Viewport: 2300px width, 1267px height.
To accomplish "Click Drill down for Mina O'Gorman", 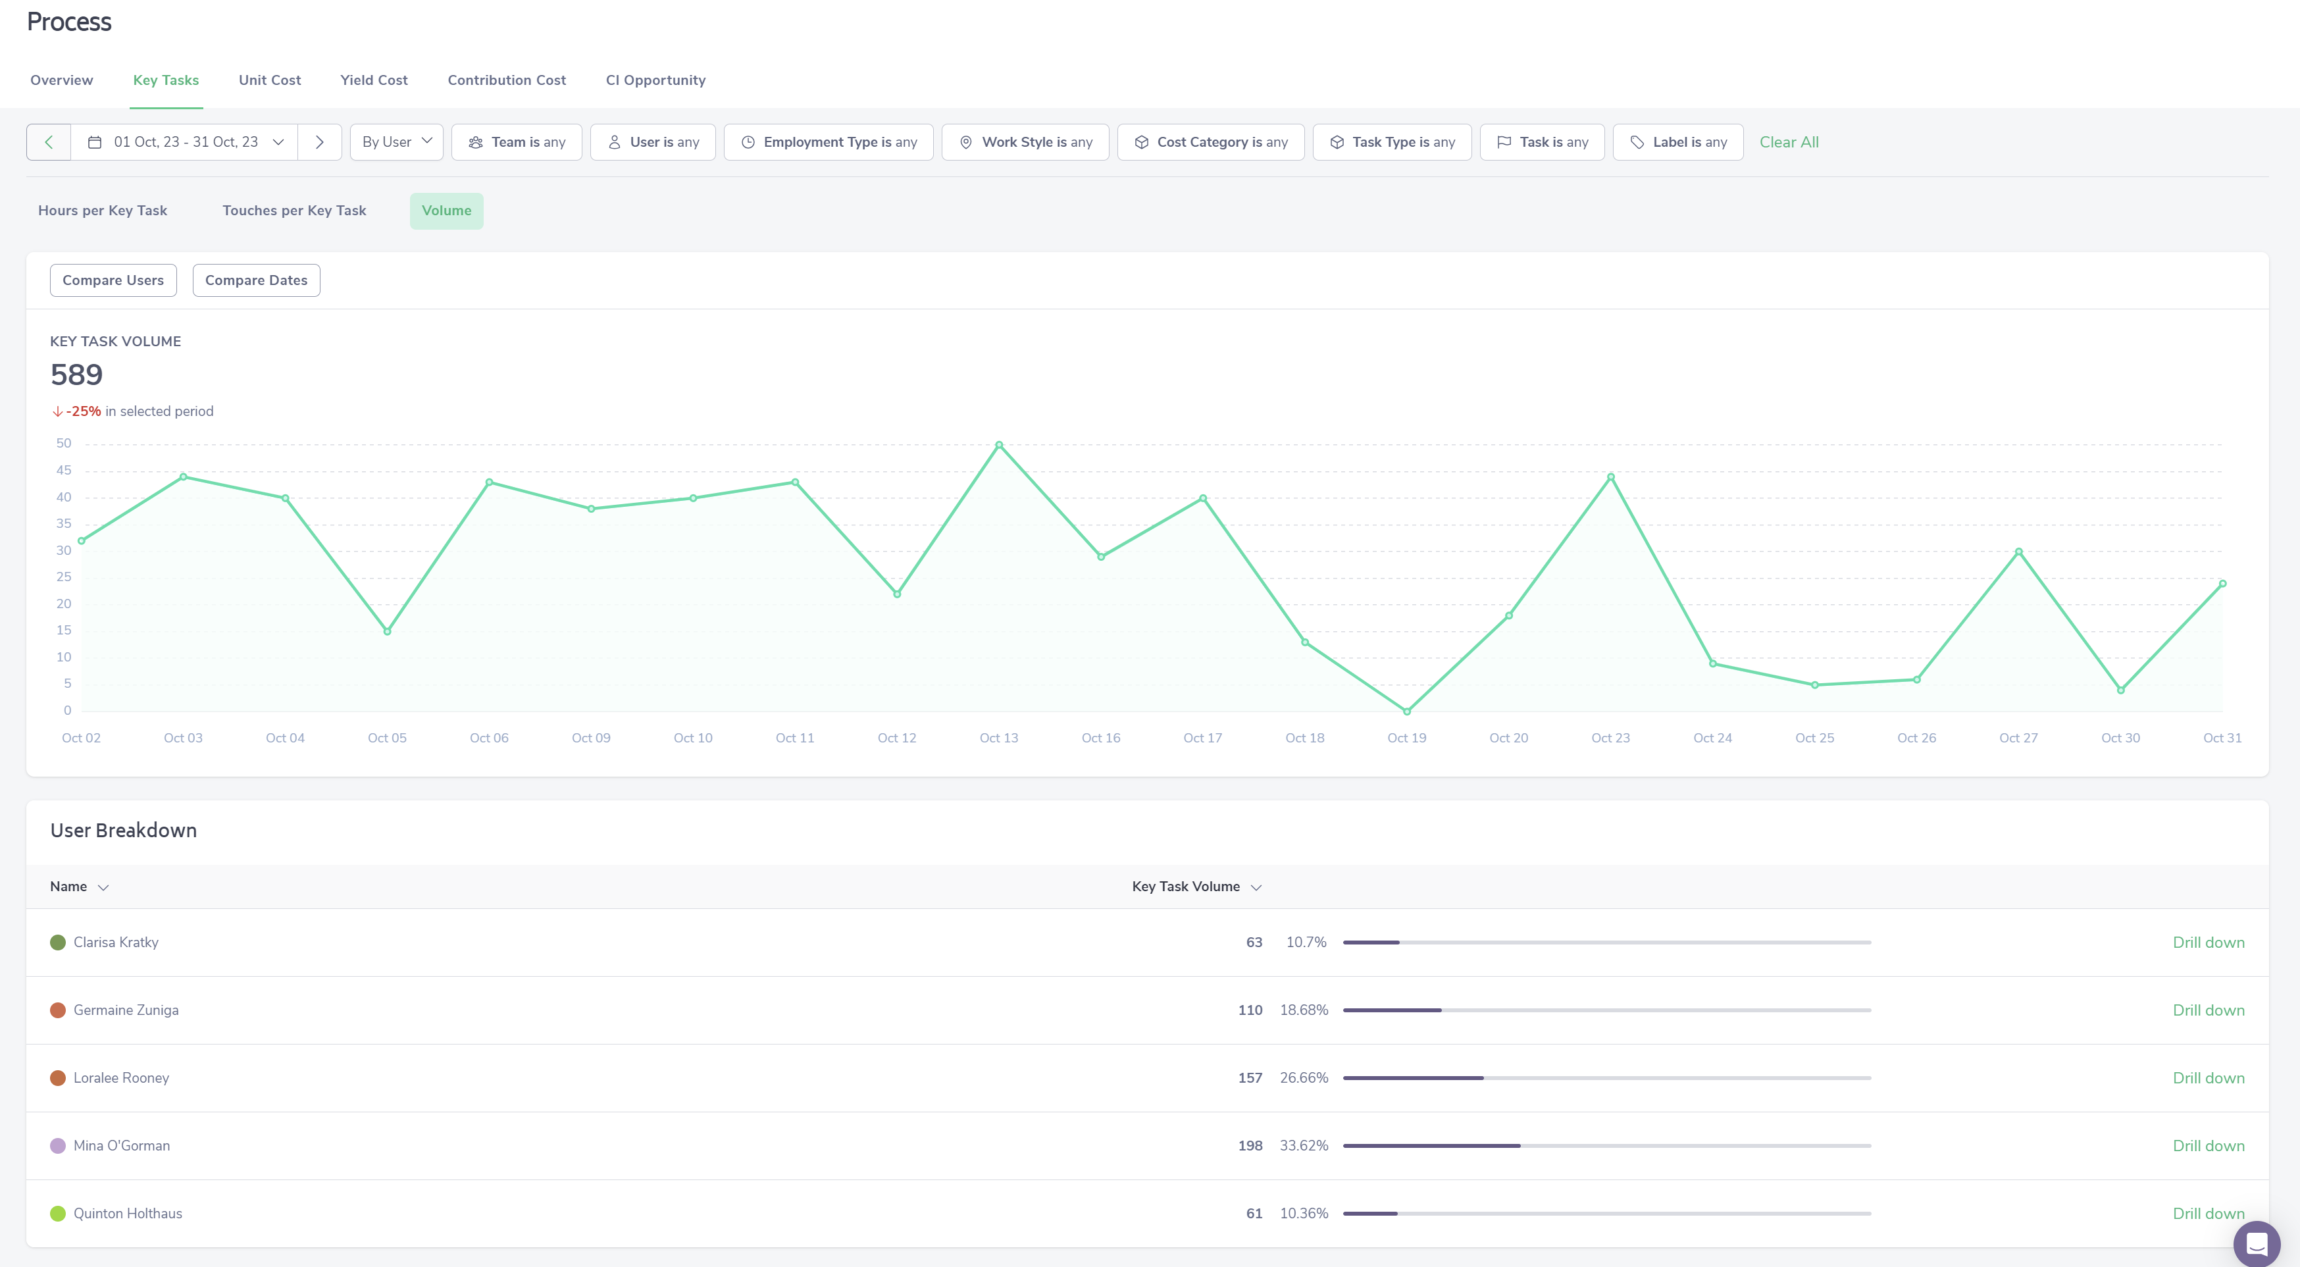I will click(2208, 1146).
